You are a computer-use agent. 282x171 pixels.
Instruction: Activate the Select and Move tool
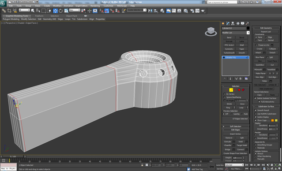pyautogui.click(x=56, y=11)
